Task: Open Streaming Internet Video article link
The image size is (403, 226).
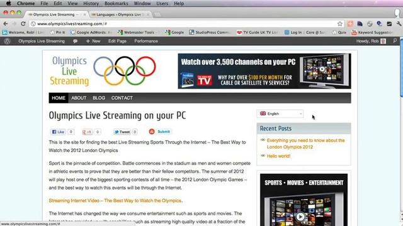Action: point(115,200)
